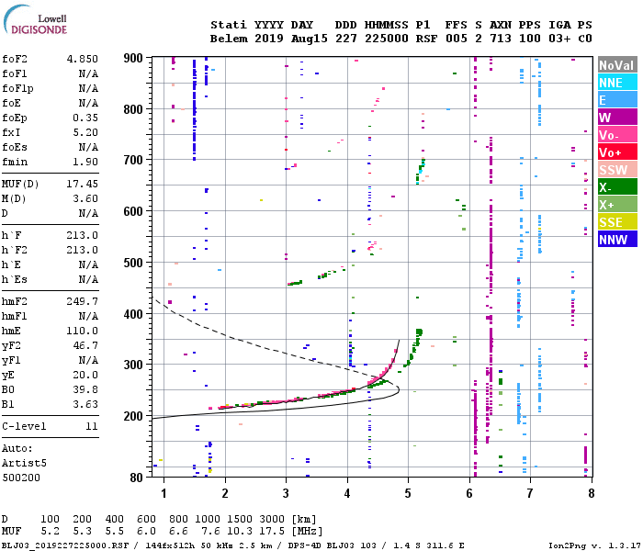Click the M(D) value 3.60
Screen dimensions: 643x551
(85, 199)
